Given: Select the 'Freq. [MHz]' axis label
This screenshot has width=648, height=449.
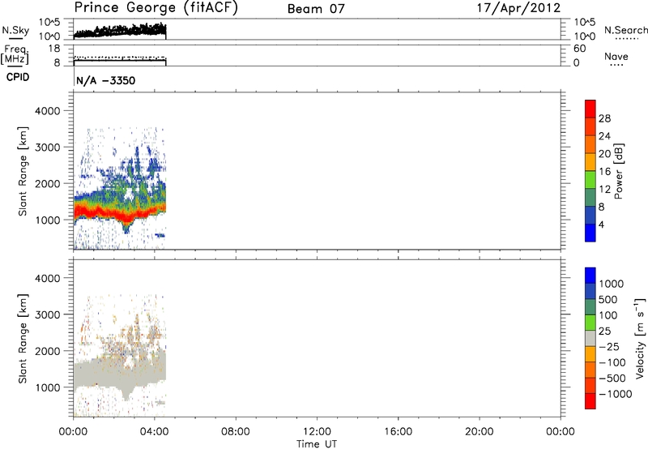Looking at the screenshot, I should [16, 55].
